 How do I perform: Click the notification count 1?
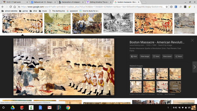coord(168,108)
